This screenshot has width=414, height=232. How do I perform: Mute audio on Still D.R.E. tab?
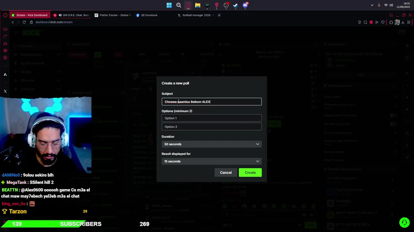pyautogui.click(x=60, y=15)
